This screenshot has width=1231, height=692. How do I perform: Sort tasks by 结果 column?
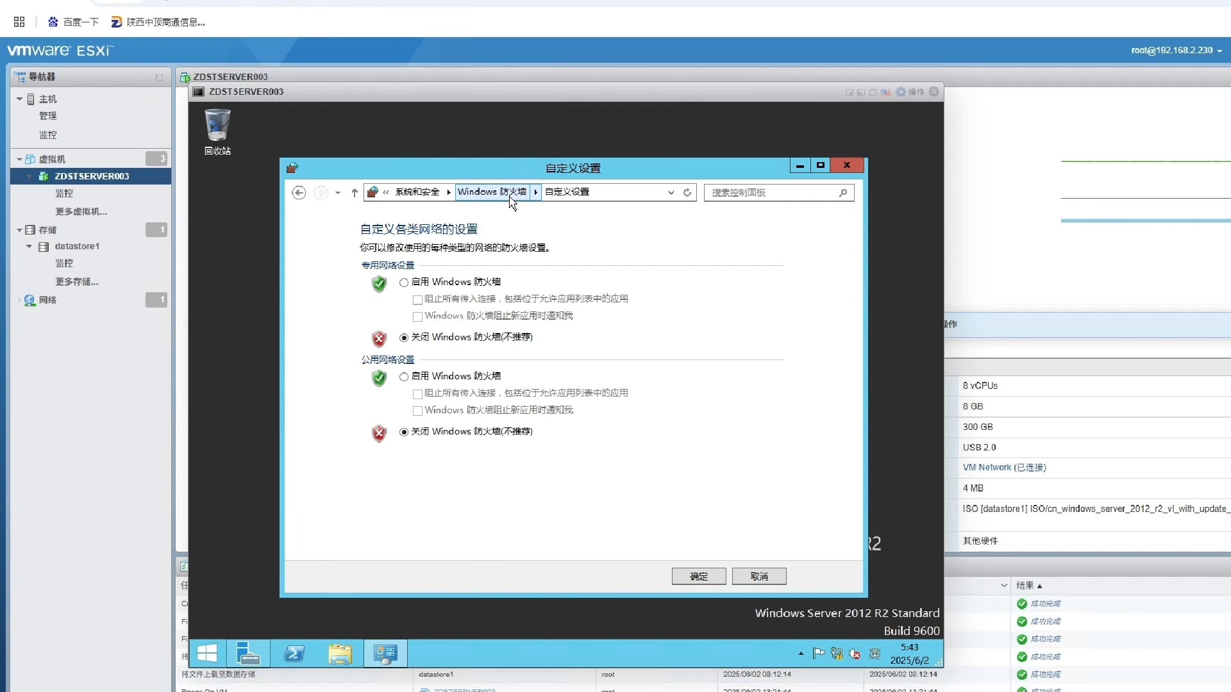pyautogui.click(x=1030, y=586)
